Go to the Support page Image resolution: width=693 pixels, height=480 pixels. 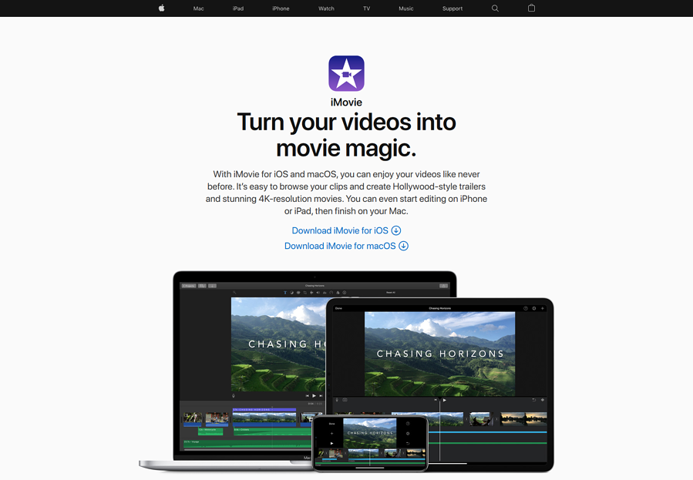coord(452,8)
